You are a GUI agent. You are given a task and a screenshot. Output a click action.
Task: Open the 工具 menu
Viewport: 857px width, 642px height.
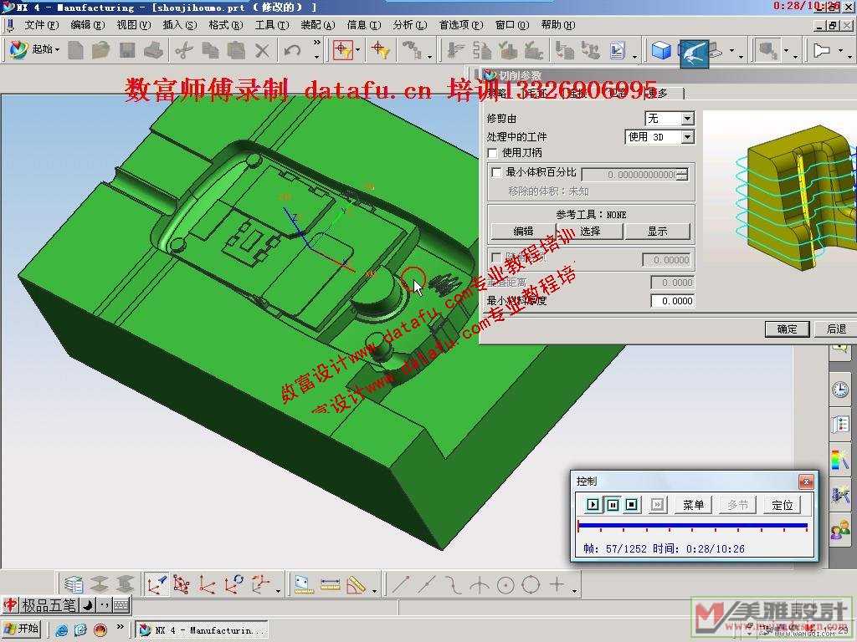click(x=272, y=25)
